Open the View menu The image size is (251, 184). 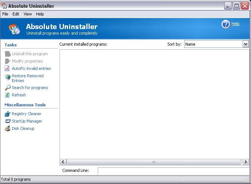click(28, 14)
